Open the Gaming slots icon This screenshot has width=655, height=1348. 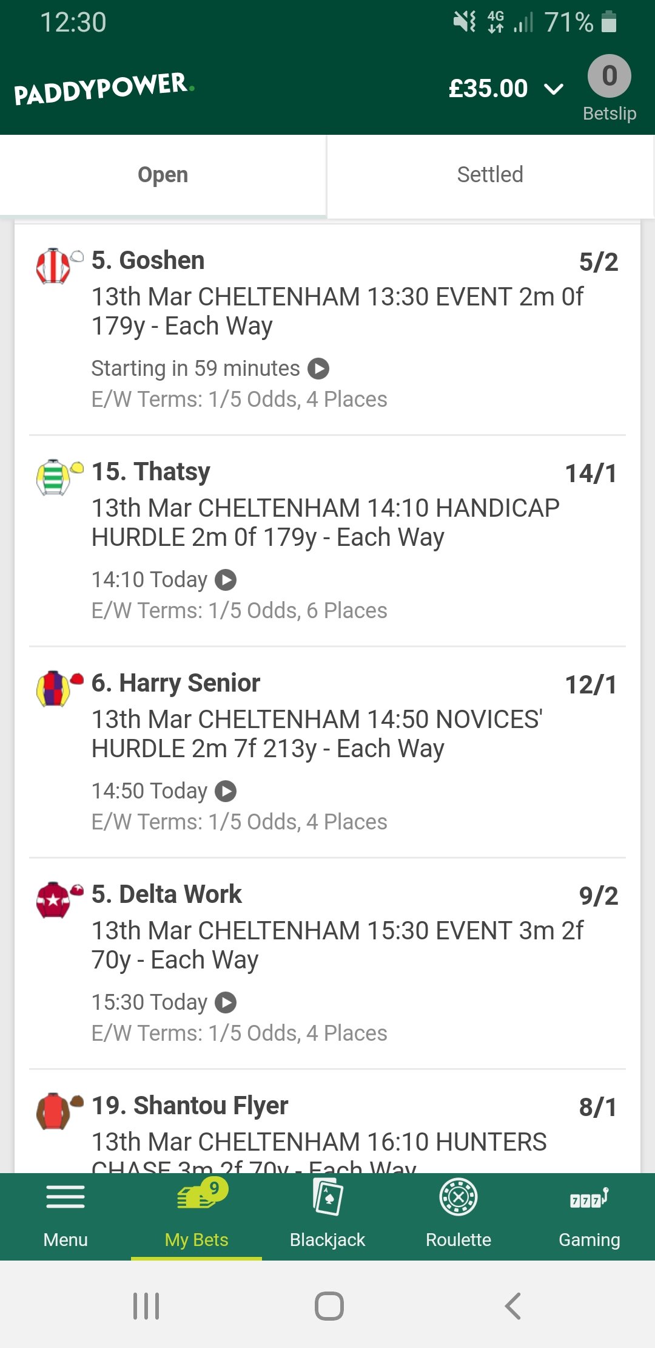coord(589,1197)
